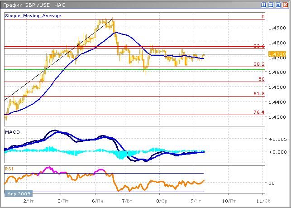Screen dimensions: 291x208
Task: Click the RSI panel label
Action: 10,169
